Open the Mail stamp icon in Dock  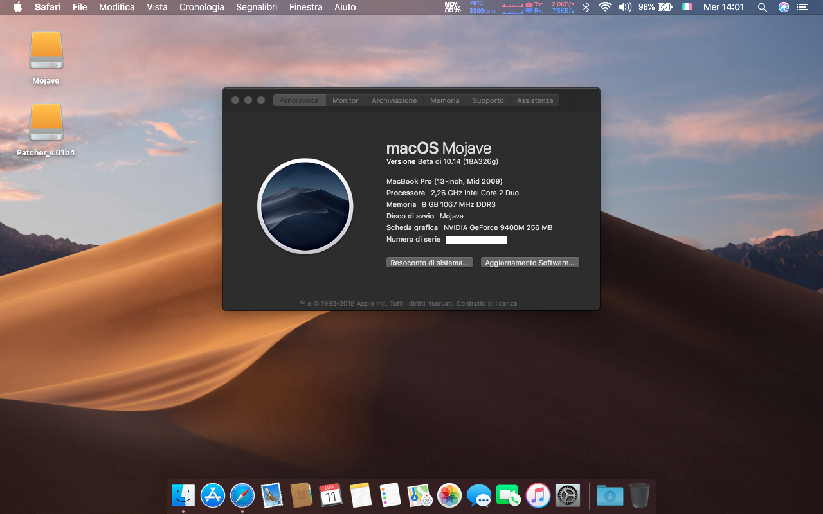[272, 495]
